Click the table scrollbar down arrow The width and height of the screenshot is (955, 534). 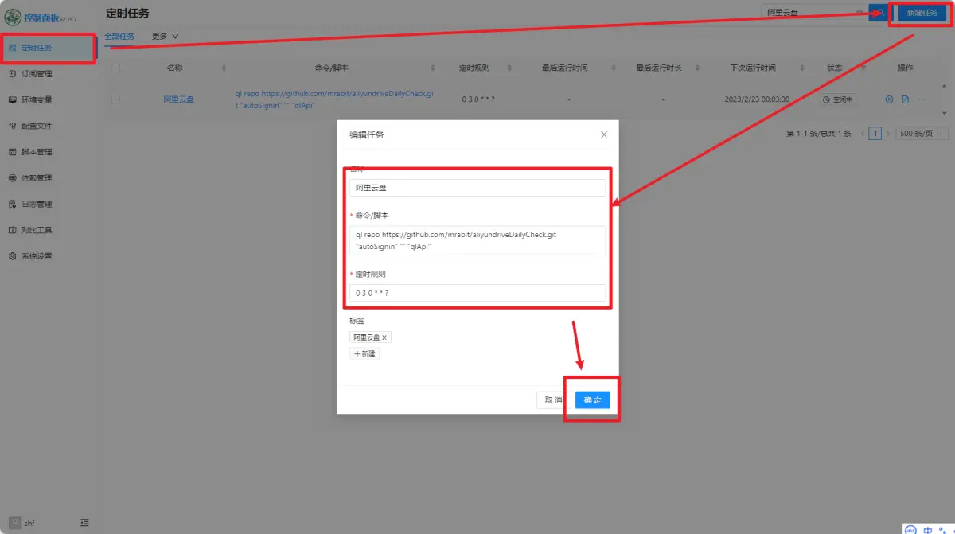[945, 113]
